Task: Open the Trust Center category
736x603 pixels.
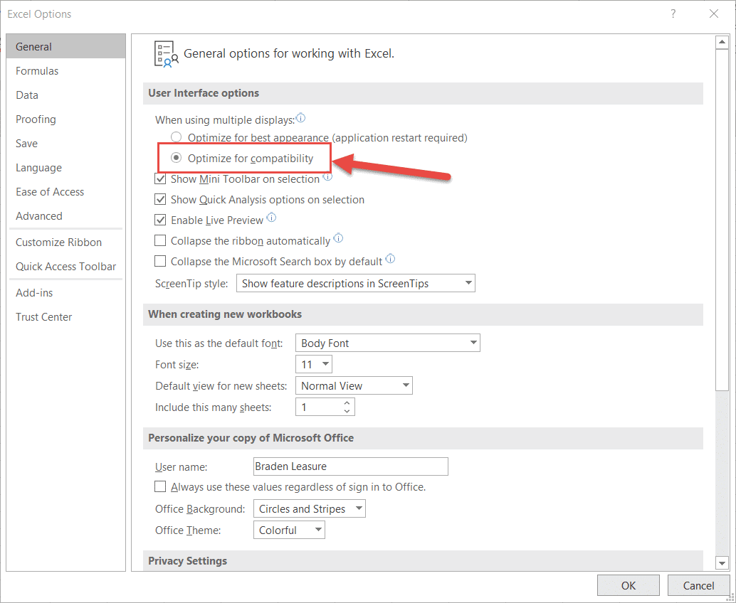Action: [x=65, y=317]
